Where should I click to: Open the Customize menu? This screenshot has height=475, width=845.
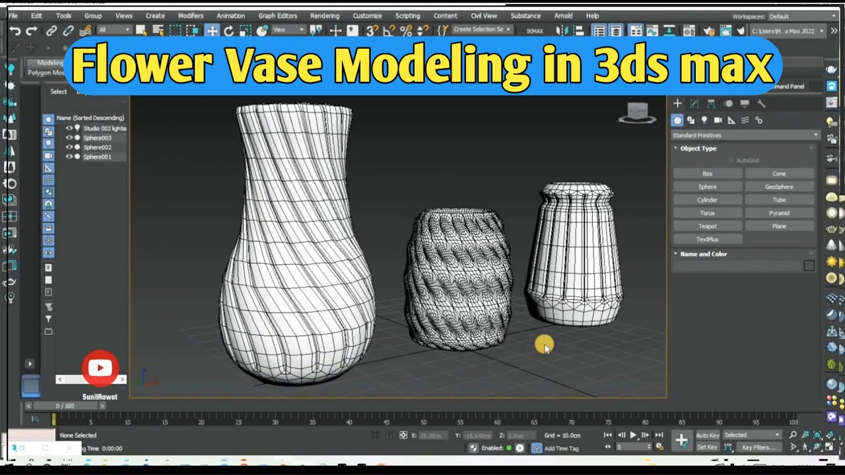(367, 16)
